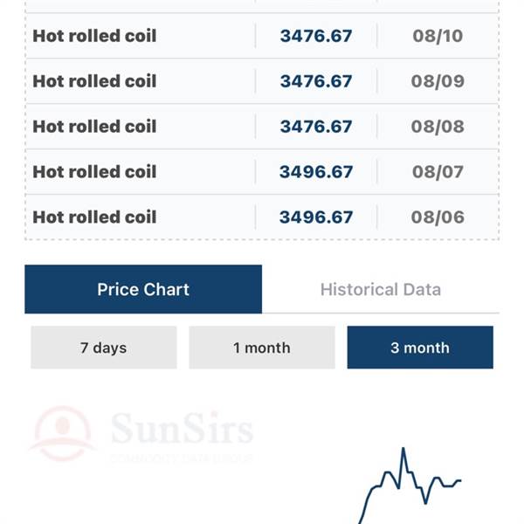Click the SunSirs watermark text

pos(182,429)
